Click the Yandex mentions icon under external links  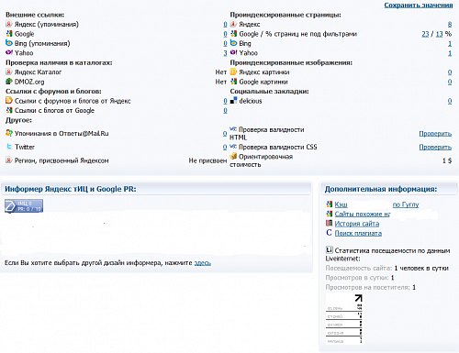pos(9,24)
